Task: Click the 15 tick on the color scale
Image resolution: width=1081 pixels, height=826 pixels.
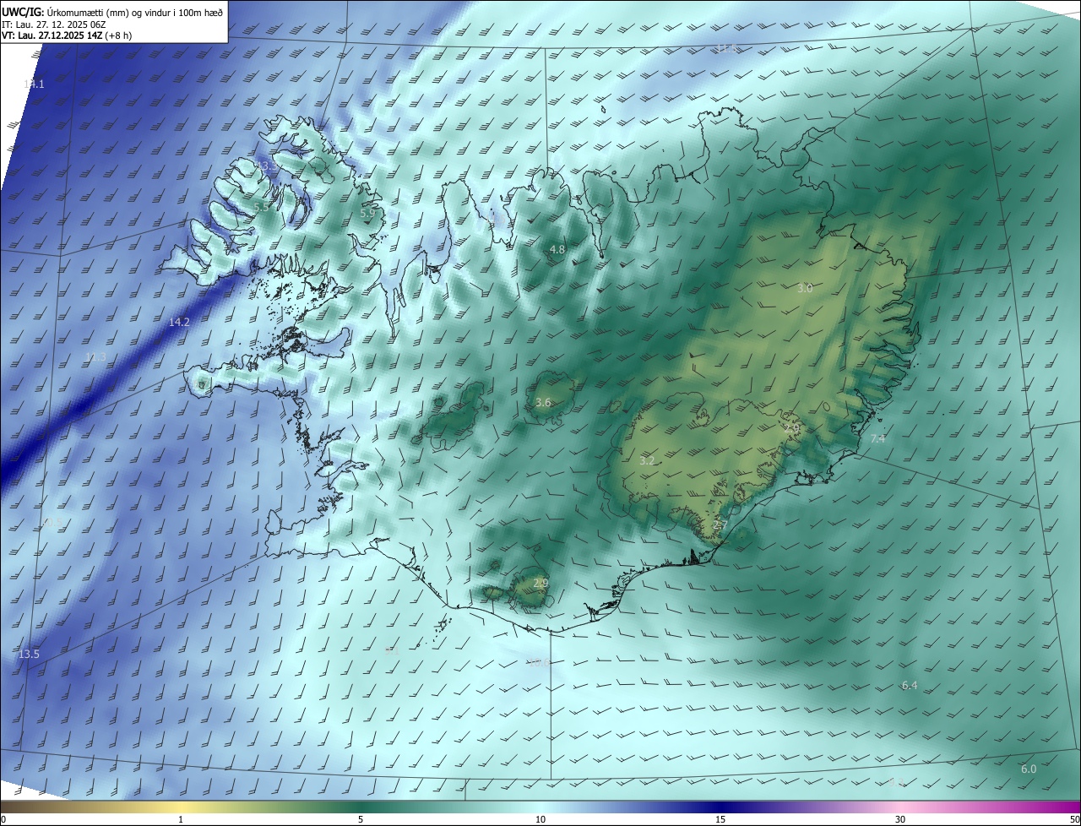Action: [720, 819]
